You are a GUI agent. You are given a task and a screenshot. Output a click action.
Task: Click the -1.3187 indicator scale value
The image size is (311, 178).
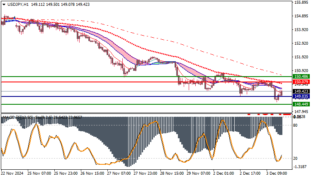300,167
